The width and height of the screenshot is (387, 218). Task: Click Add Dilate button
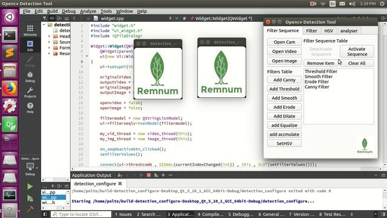pos(284,116)
